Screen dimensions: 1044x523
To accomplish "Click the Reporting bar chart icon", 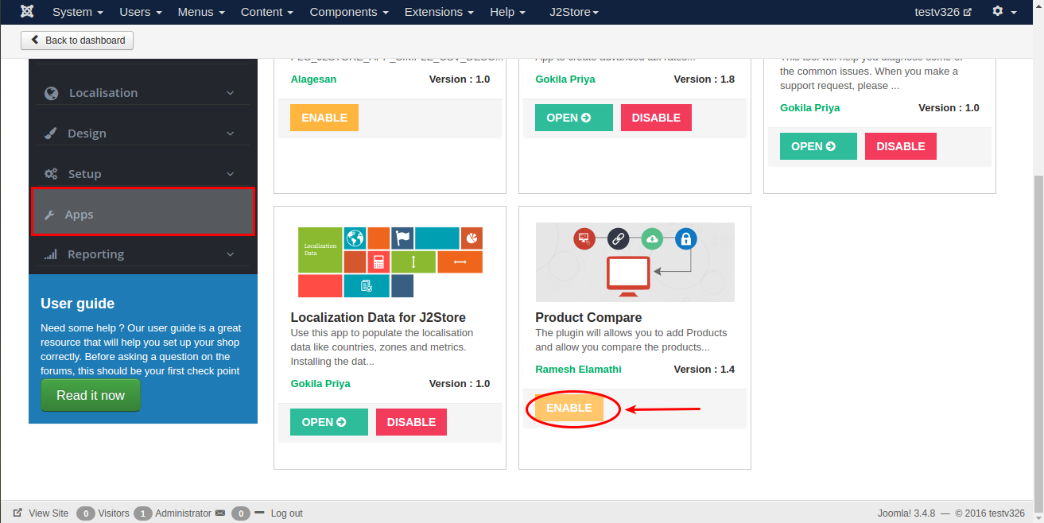I will click(x=51, y=254).
